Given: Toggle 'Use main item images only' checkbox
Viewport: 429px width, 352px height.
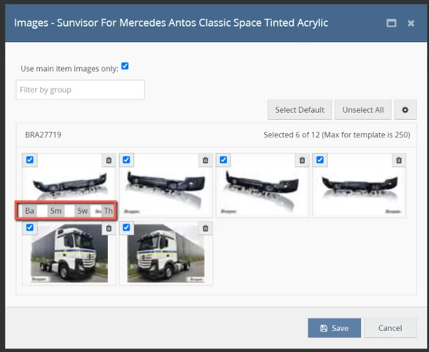Looking at the screenshot, I should click(x=125, y=66).
